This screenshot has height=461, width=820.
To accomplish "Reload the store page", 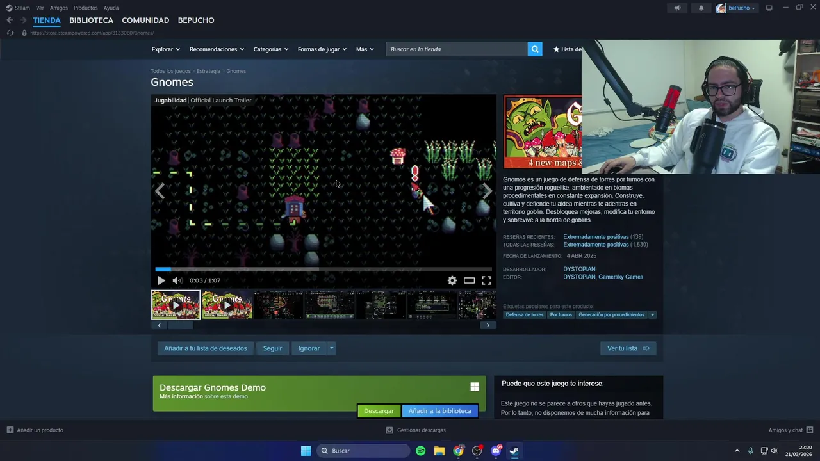I will coord(10,33).
